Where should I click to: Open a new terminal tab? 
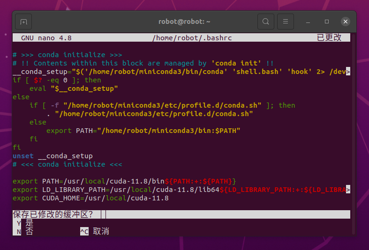point(23,22)
